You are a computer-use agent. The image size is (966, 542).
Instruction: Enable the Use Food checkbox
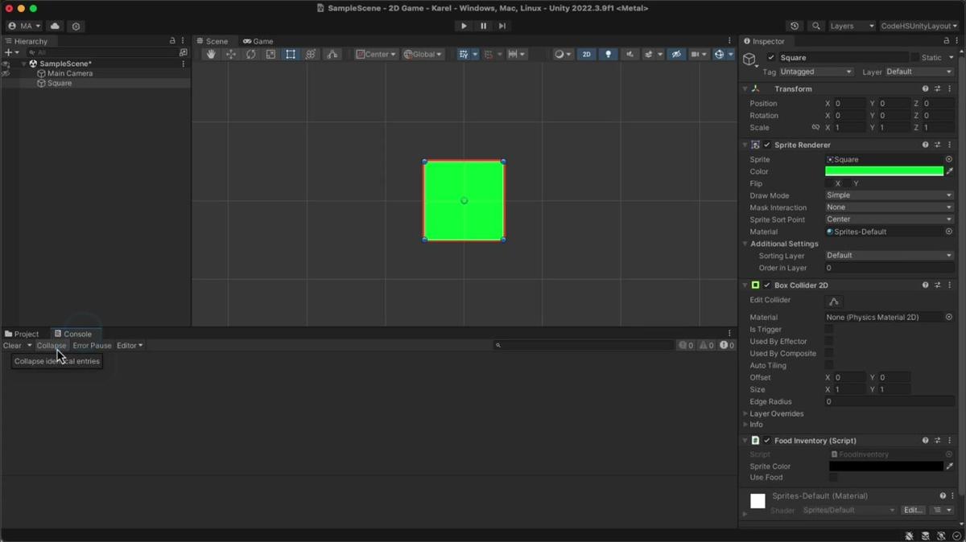click(x=833, y=478)
